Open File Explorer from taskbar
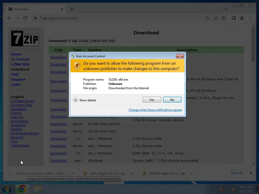259x194 pixels. [38, 189]
